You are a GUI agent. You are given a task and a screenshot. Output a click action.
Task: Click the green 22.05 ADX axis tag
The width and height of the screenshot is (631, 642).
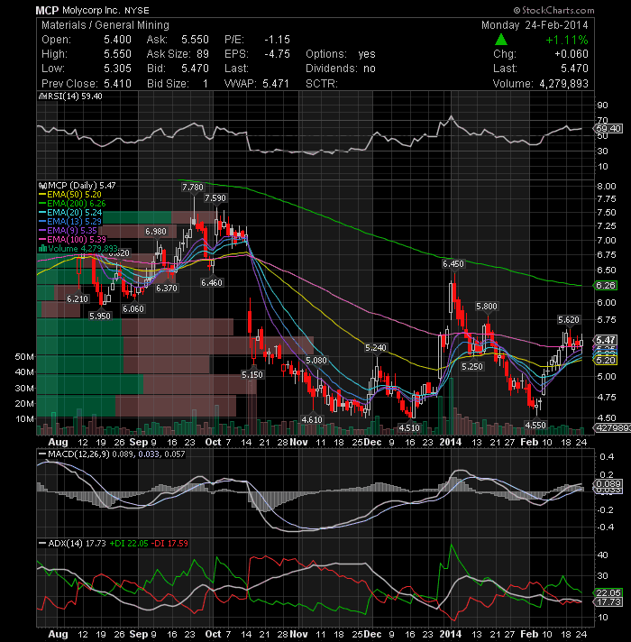click(608, 593)
